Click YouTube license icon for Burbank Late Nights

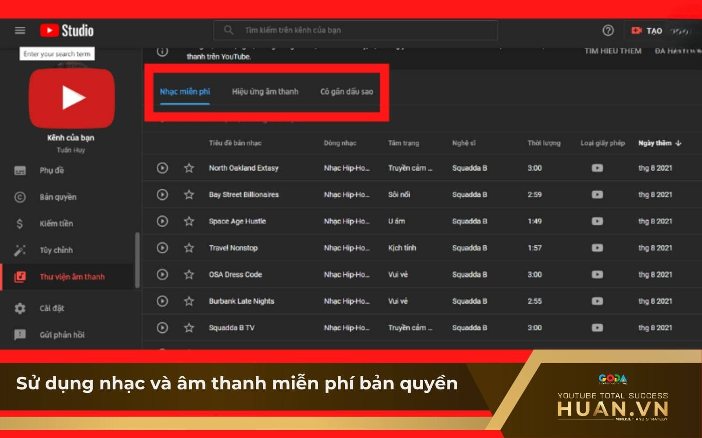click(597, 301)
